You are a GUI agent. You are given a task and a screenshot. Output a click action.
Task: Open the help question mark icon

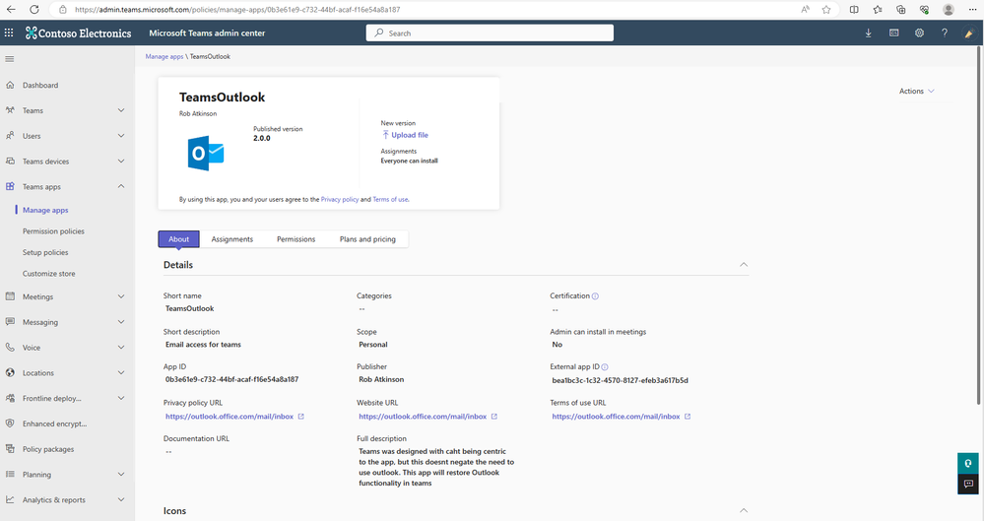tap(945, 33)
